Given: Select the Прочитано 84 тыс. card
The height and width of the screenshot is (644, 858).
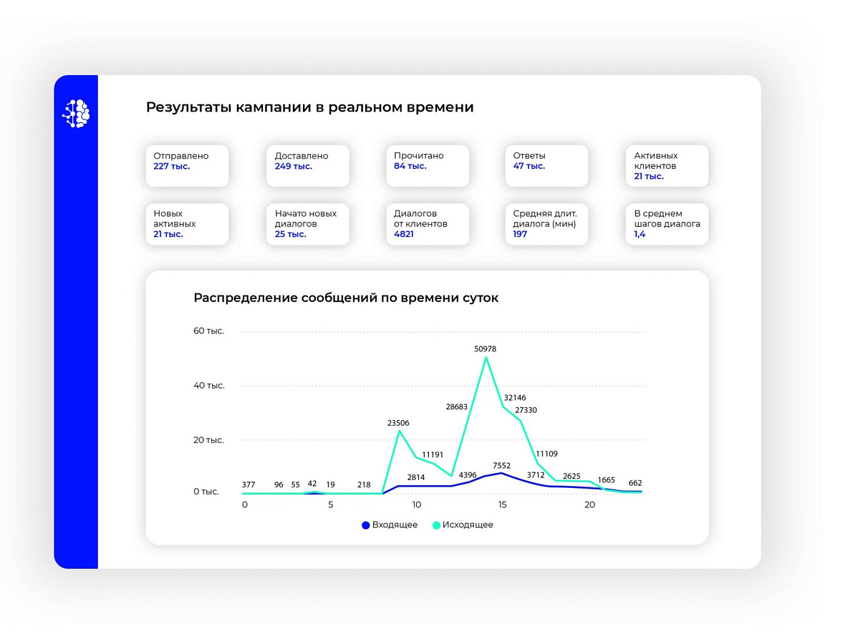Looking at the screenshot, I should click(x=428, y=165).
